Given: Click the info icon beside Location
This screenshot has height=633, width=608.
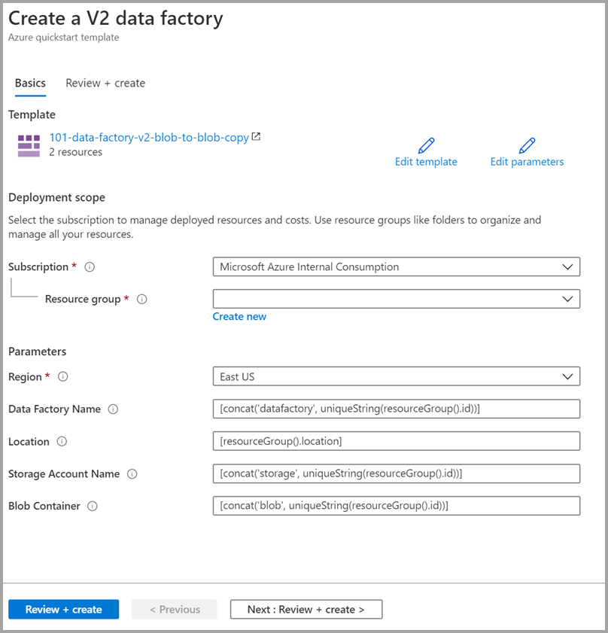Looking at the screenshot, I should (63, 441).
